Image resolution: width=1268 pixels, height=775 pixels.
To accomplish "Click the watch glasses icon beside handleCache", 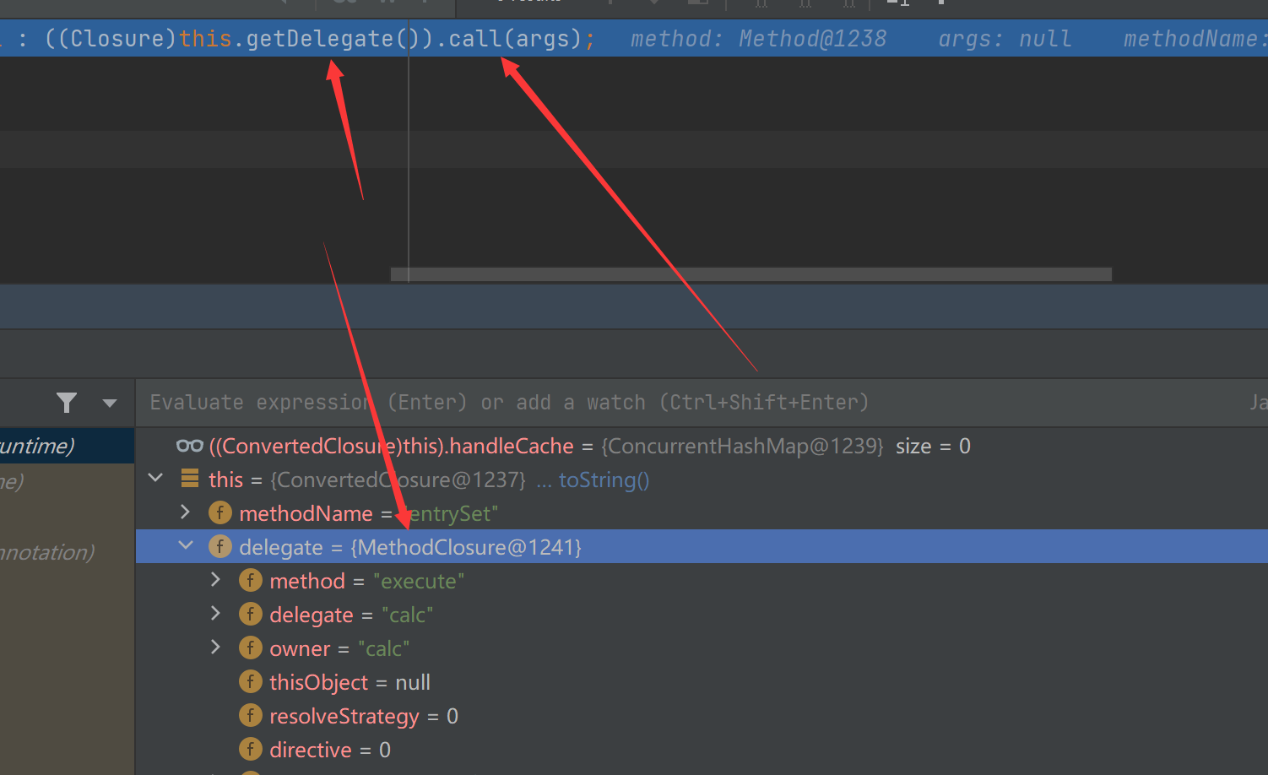I will click(190, 446).
